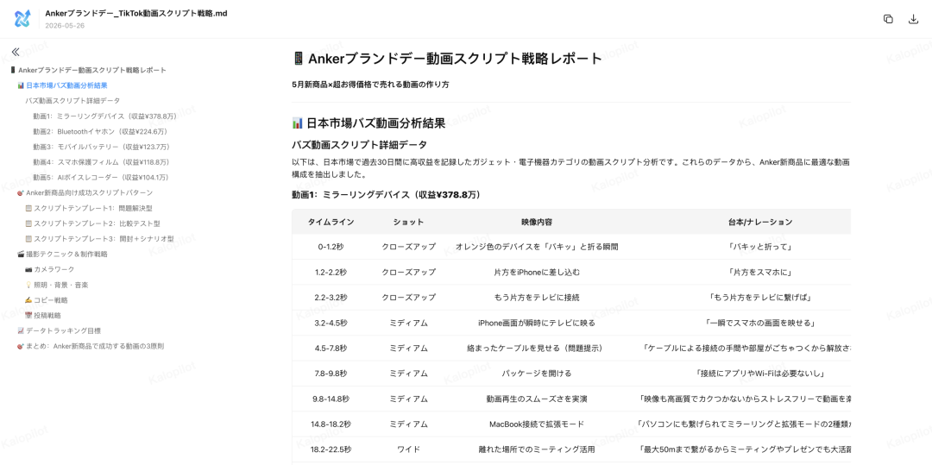Image resolution: width=932 pixels, height=465 pixels.
Task: Open outline root Ankerブランドデー動画スクリプト戦略レポート
Action: tap(88, 70)
